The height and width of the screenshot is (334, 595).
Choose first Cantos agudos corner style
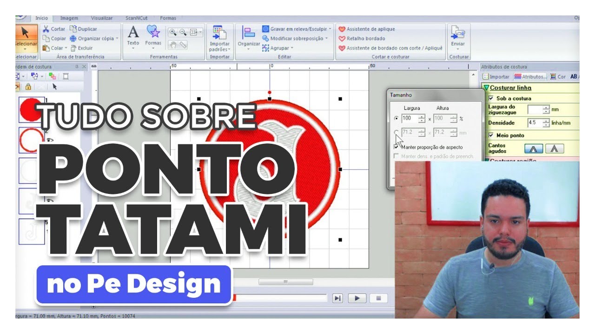(534, 148)
